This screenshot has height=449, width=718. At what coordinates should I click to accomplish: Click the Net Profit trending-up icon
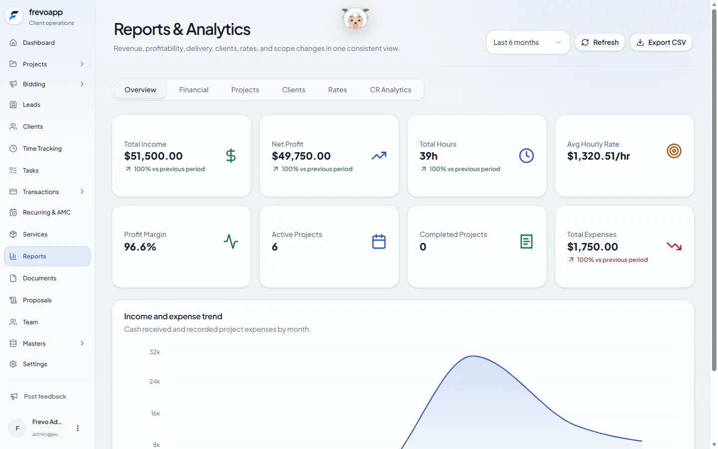379,156
